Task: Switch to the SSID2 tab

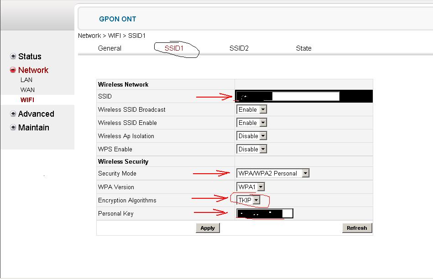Action: [239, 48]
